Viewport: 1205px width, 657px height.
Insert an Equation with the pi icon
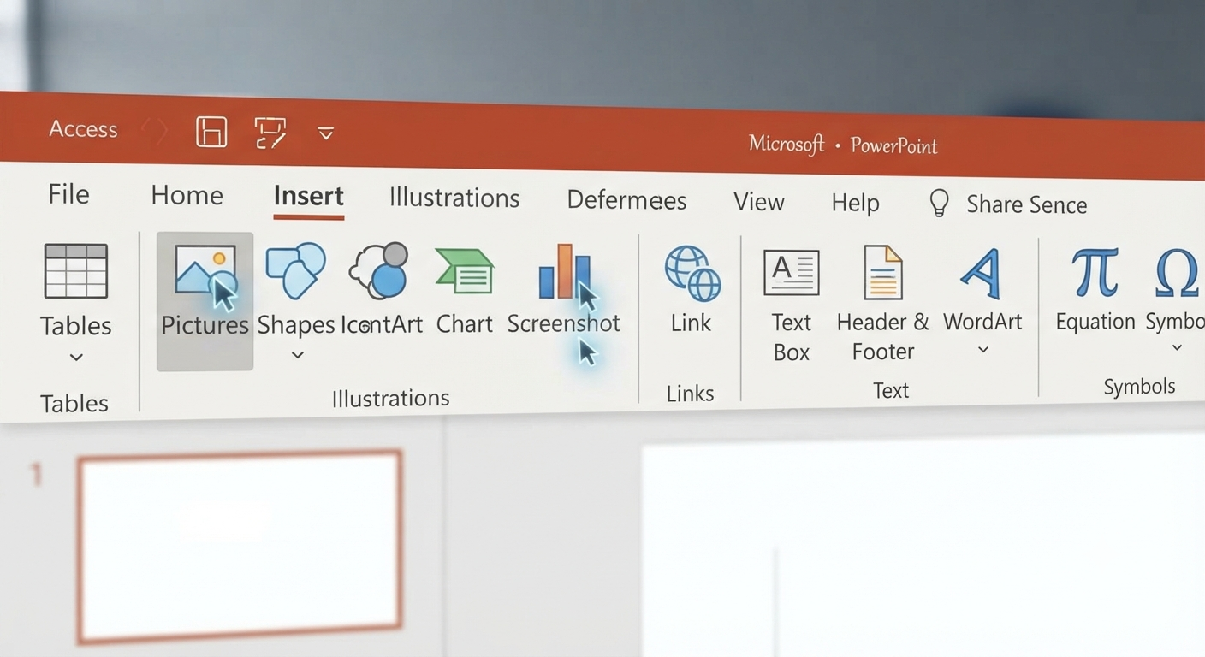click(1095, 291)
